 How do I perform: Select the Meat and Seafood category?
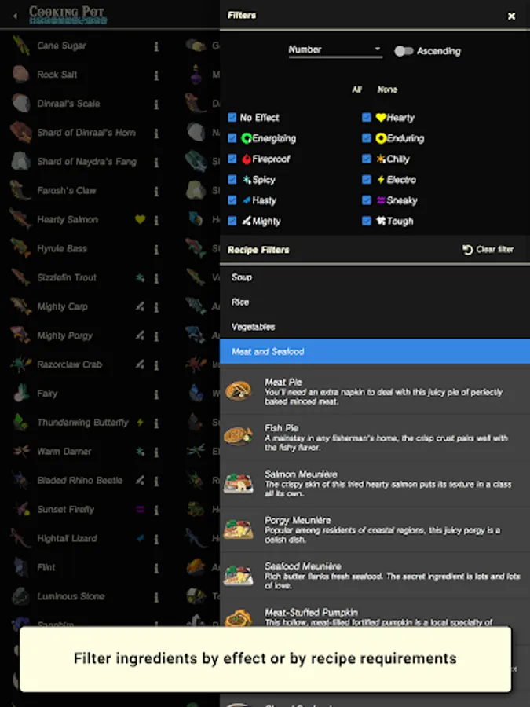pos(375,352)
